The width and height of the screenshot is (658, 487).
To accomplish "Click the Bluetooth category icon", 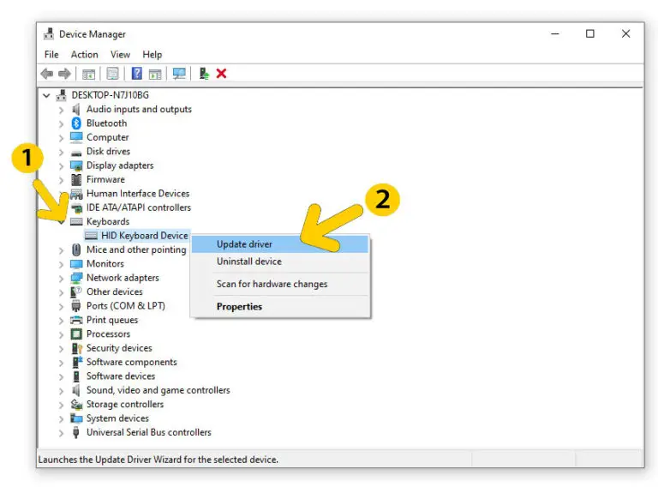I will click(76, 123).
